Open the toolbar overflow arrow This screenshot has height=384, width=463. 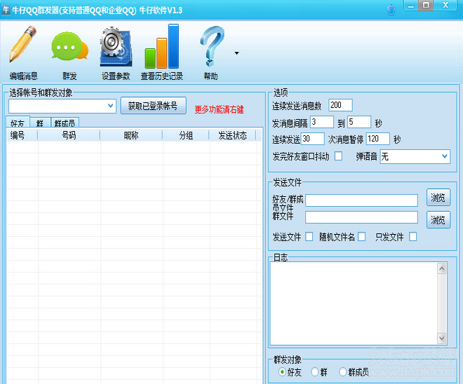tap(236, 53)
